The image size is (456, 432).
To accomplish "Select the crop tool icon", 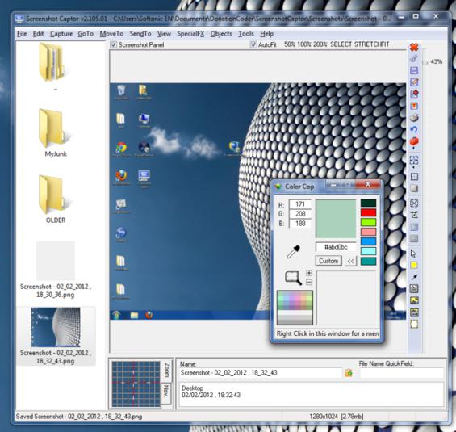I will pos(414,215).
